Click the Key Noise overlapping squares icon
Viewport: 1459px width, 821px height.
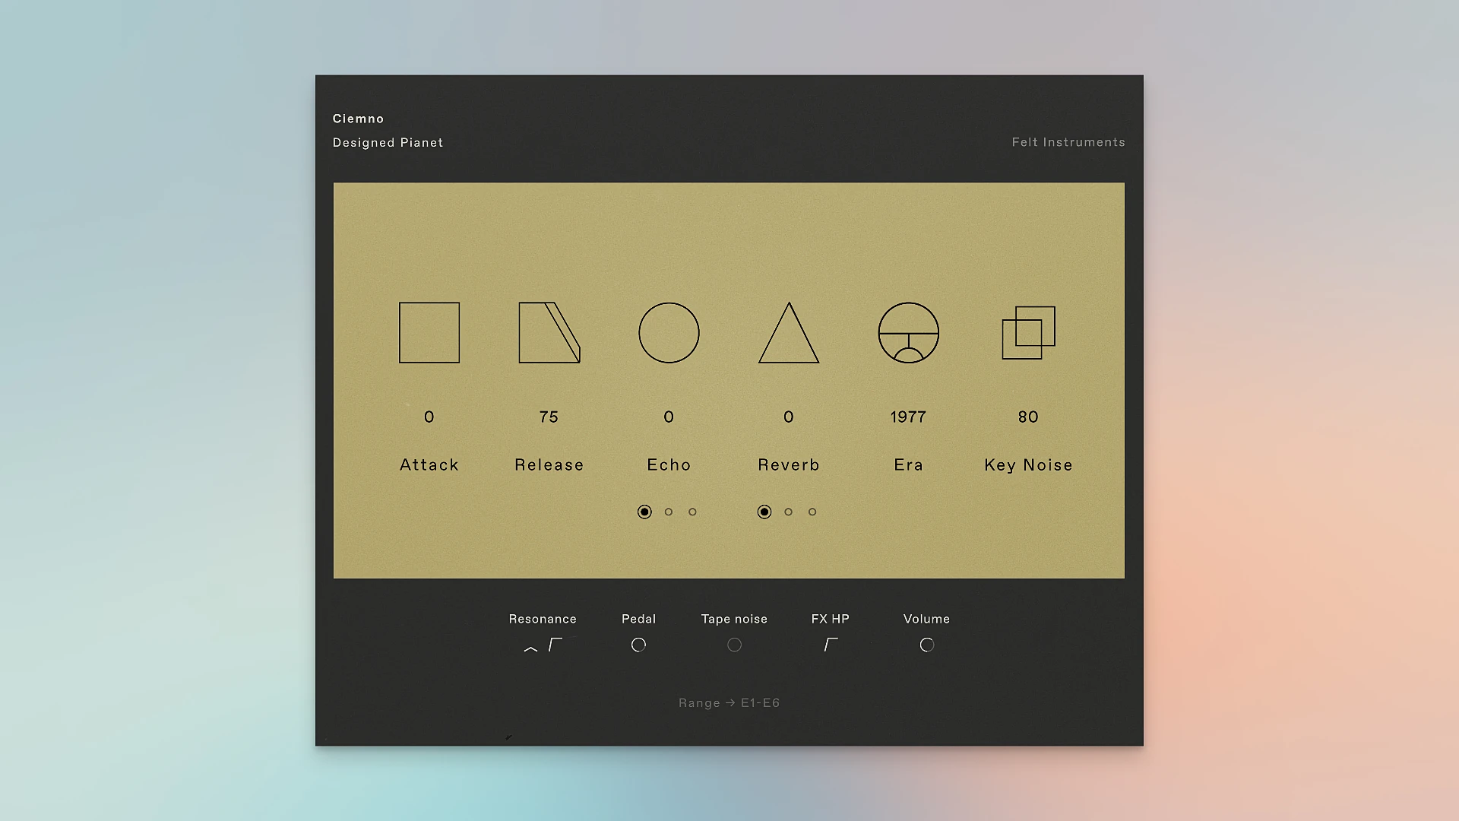point(1028,333)
